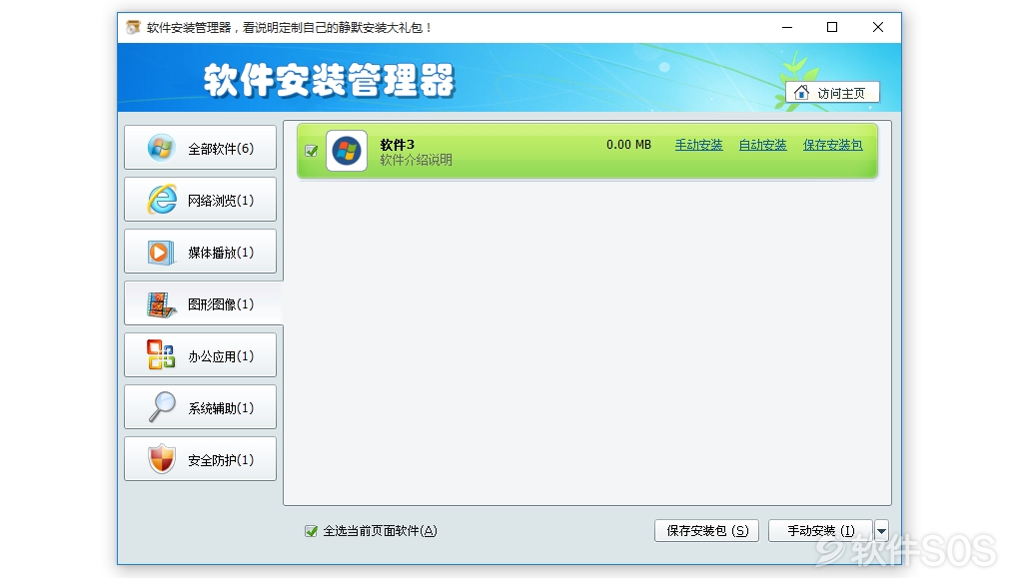
Task: Close the 软件安装管理器 window
Action: point(878,27)
